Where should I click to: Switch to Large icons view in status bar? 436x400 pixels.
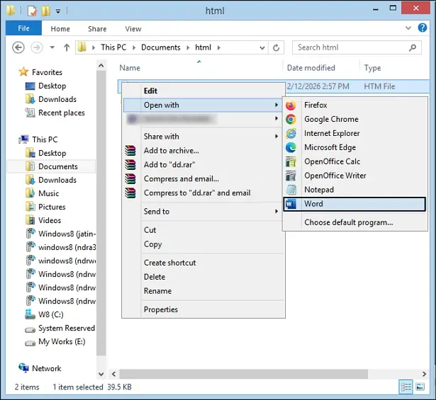(x=420, y=387)
